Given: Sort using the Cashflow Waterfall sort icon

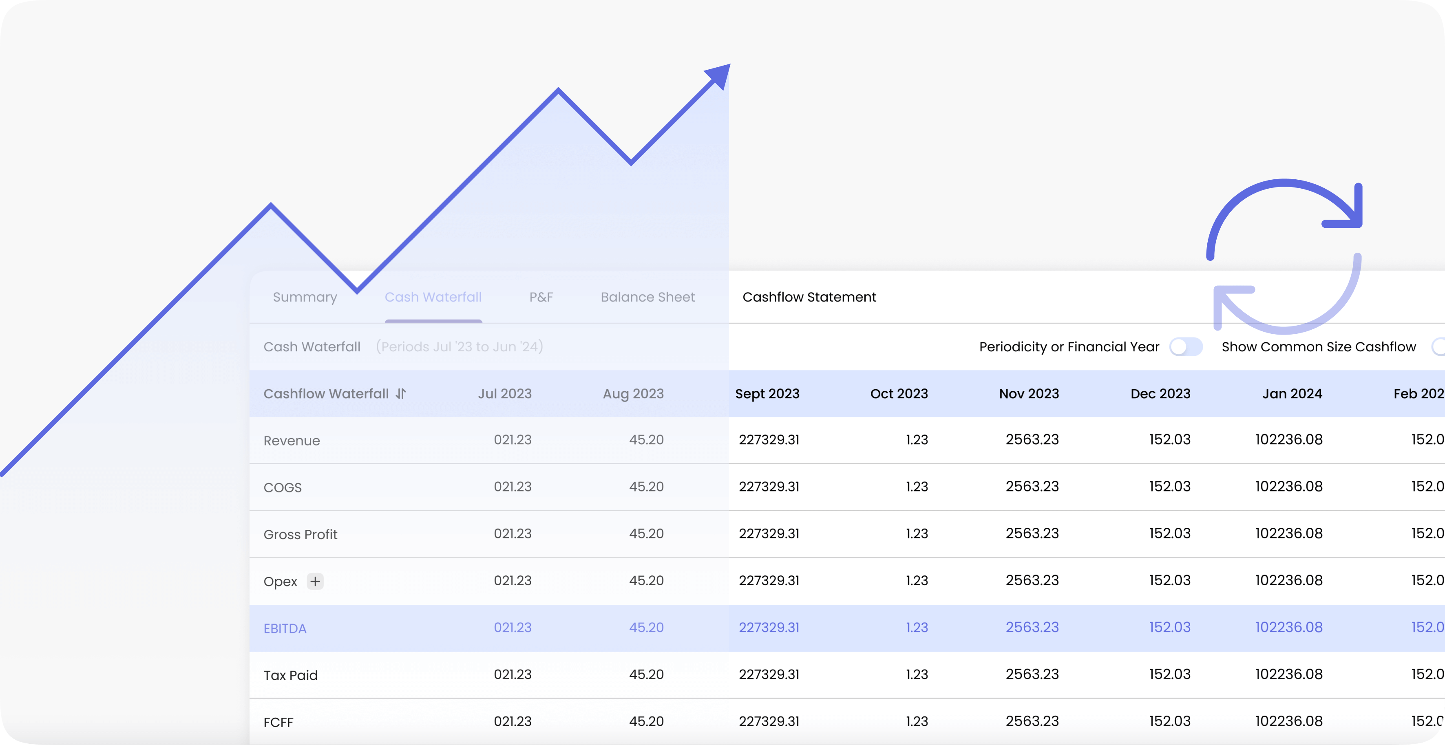Looking at the screenshot, I should [400, 394].
